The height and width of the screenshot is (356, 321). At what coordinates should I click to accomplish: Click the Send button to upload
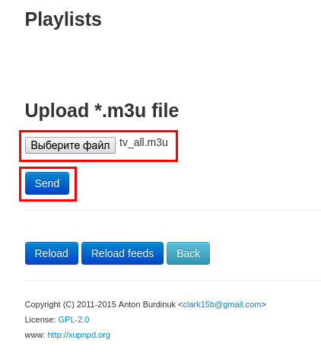pyautogui.click(x=47, y=183)
